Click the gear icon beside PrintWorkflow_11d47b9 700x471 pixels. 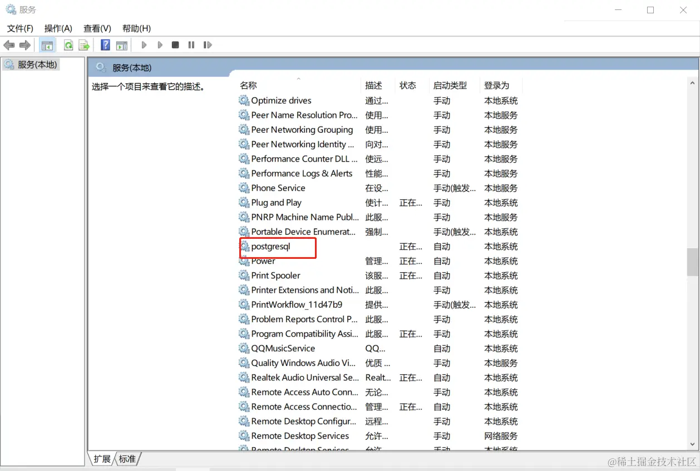(244, 304)
